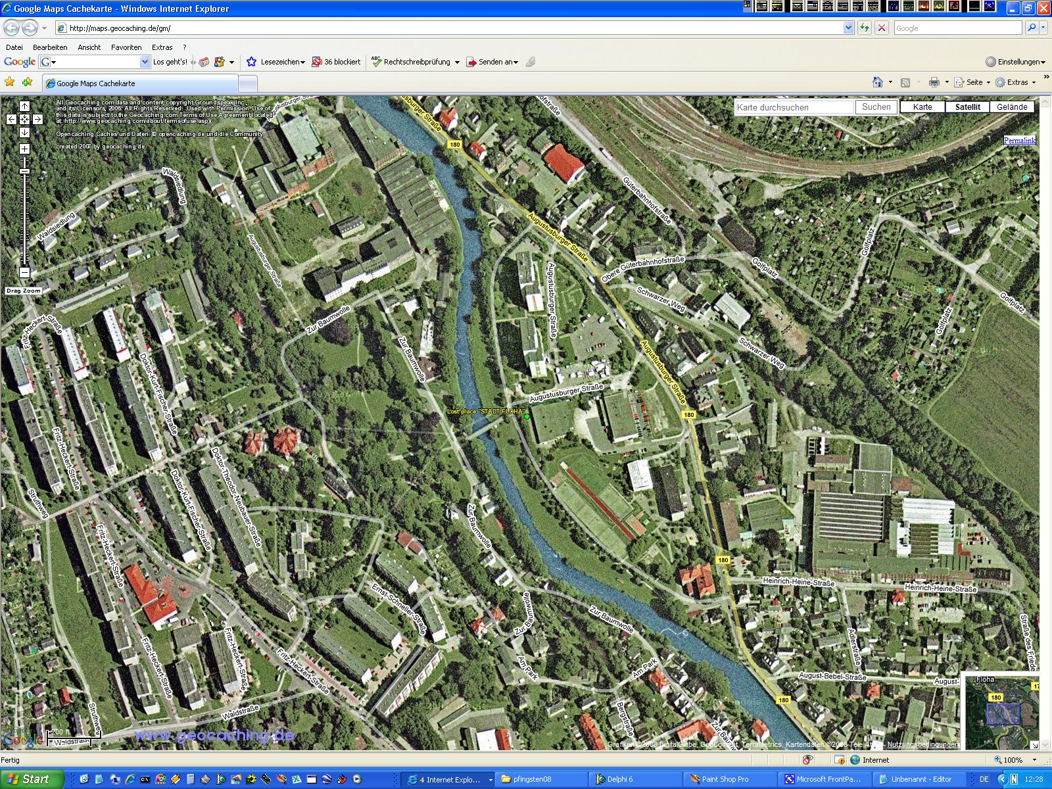This screenshot has width=1052, height=789.
Task: Click the green Lost place STADT FLÖHA cache marker
Action: point(527,416)
